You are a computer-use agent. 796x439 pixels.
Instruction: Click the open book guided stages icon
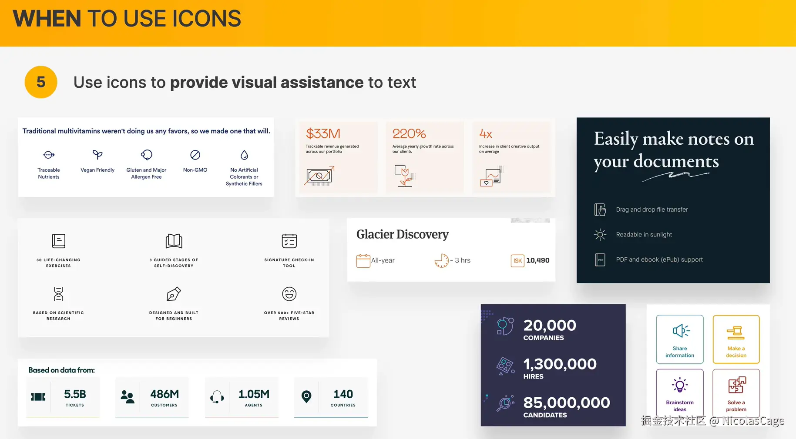[174, 241]
